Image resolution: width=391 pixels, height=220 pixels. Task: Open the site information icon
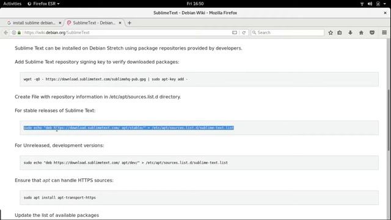[x=14, y=32]
